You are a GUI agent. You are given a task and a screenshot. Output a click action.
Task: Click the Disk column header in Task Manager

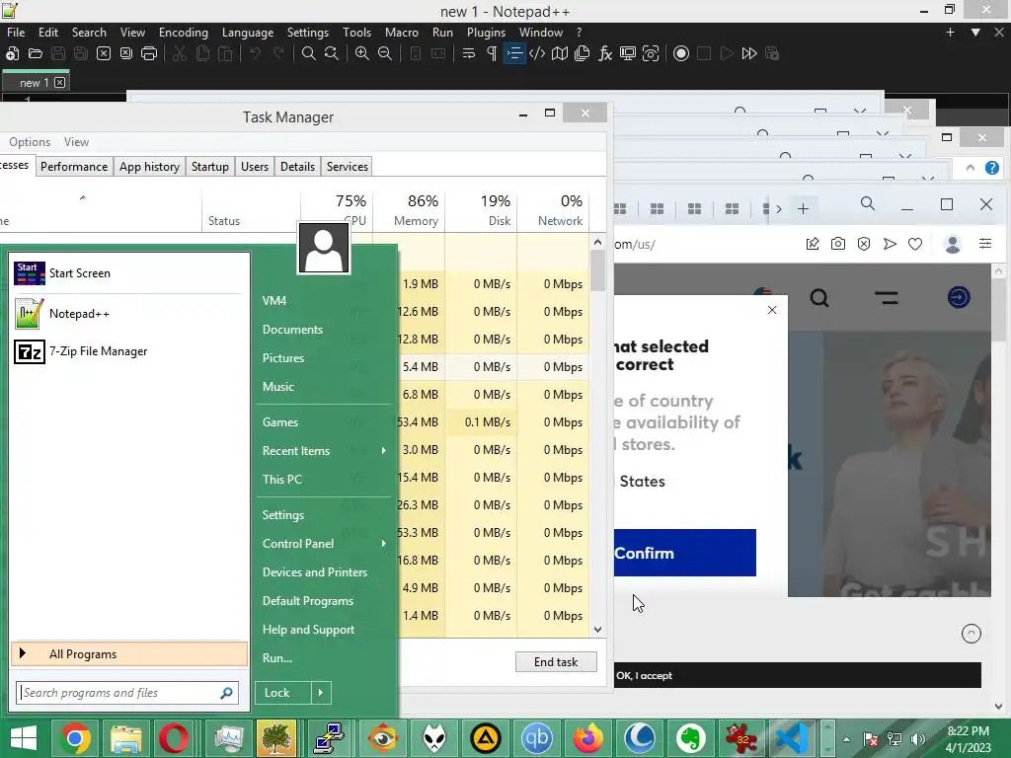(x=481, y=210)
